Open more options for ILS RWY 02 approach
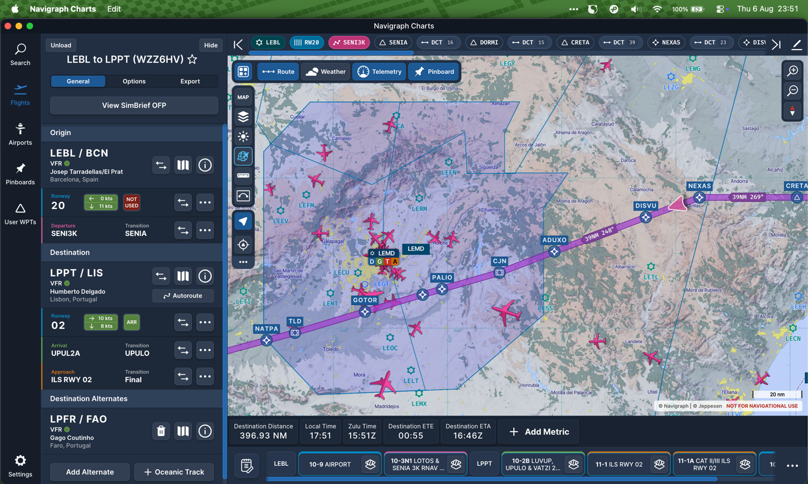Image resolution: width=808 pixels, height=484 pixels. click(x=205, y=376)
